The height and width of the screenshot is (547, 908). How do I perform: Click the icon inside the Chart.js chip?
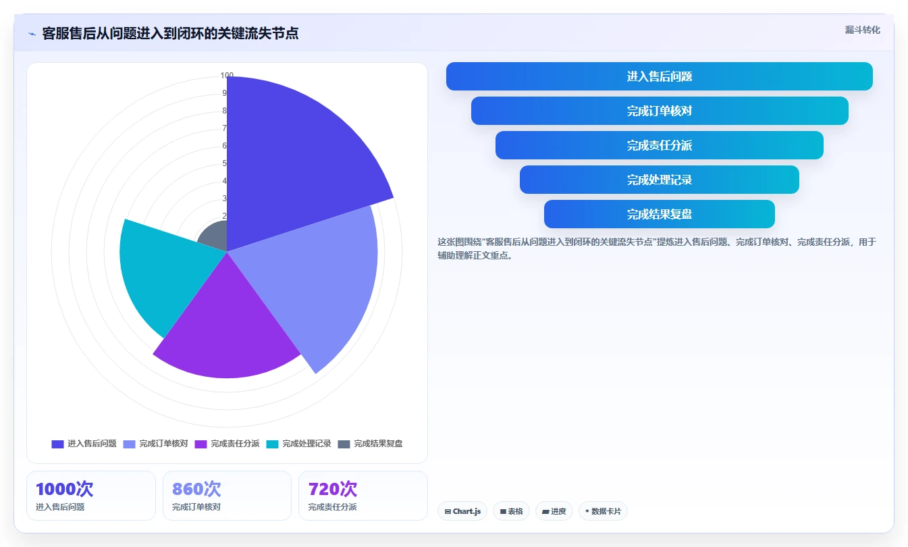click(448, 512)
